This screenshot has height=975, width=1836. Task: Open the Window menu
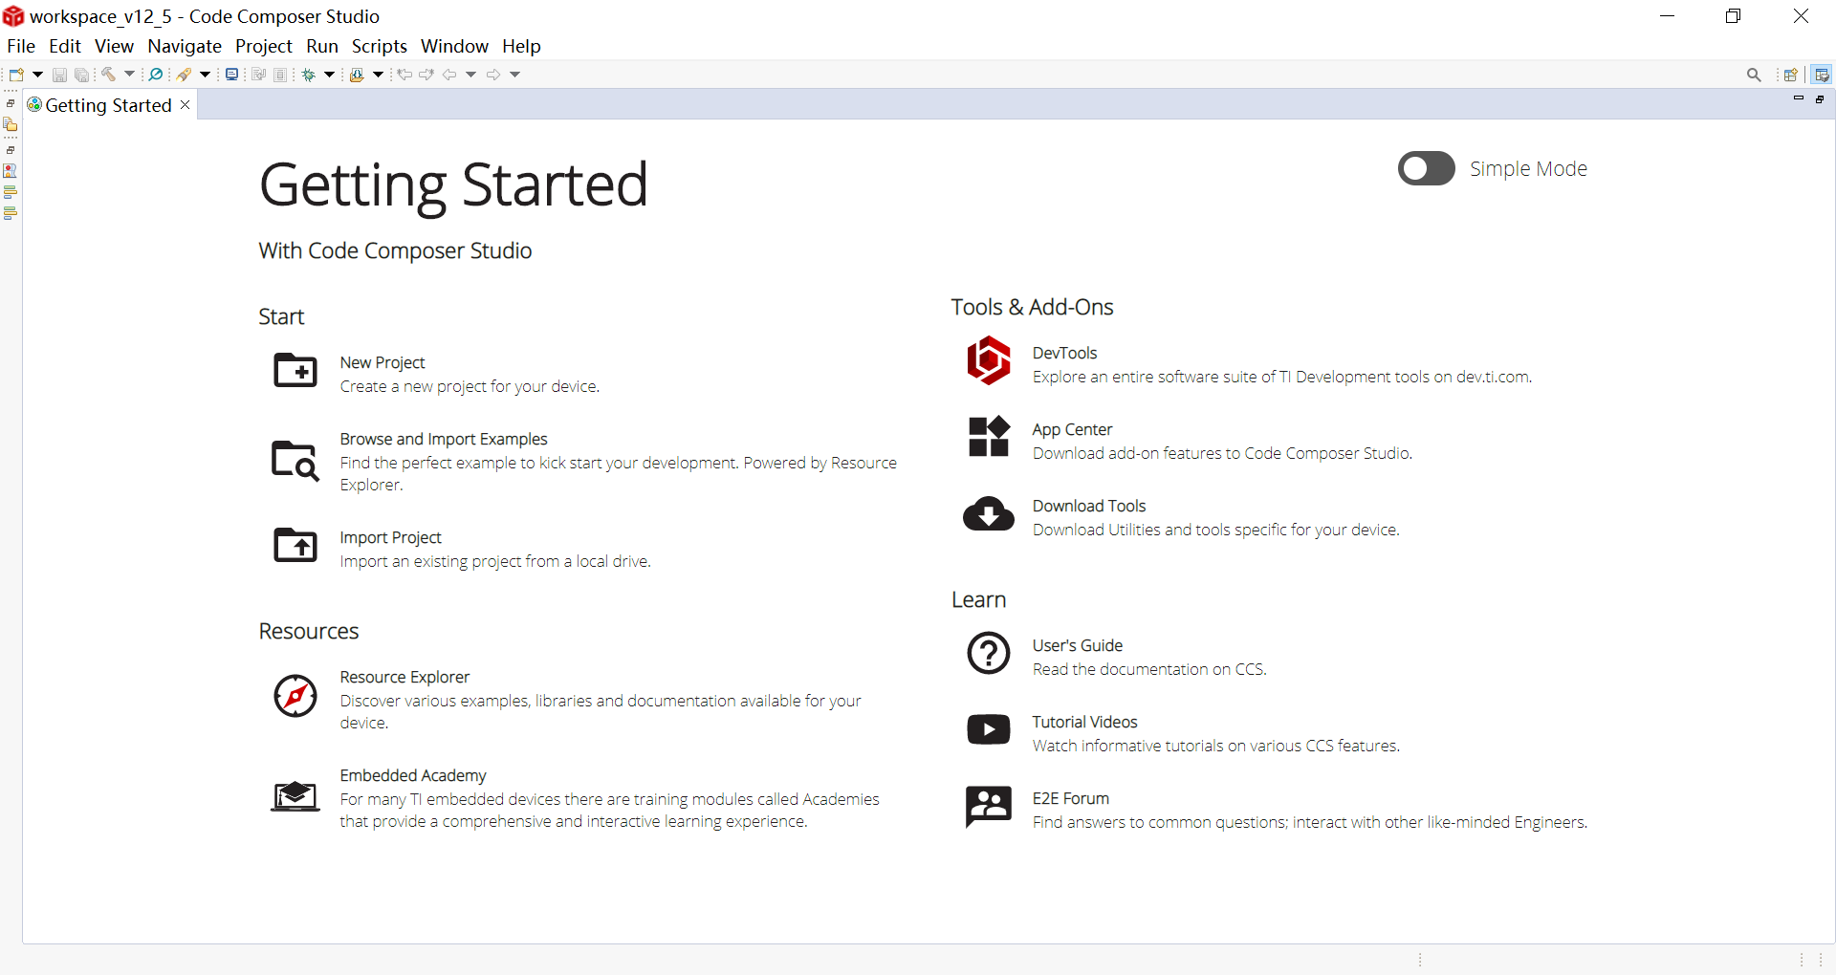[x=454, y=46]
